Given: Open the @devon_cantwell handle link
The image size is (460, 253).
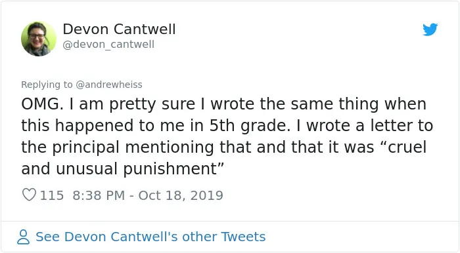Looking at the screenshot, I should [x=108, y=45].
